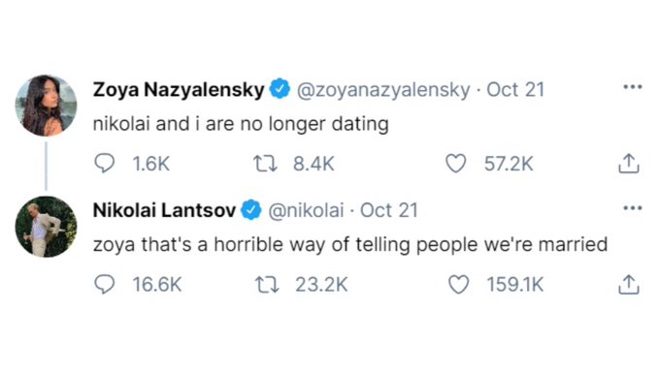The width and height of the screenshot is (660, 371).
Task: Click Oct 21 timestamp on Nikolai's tweet
Action: [x=389, y=210]
